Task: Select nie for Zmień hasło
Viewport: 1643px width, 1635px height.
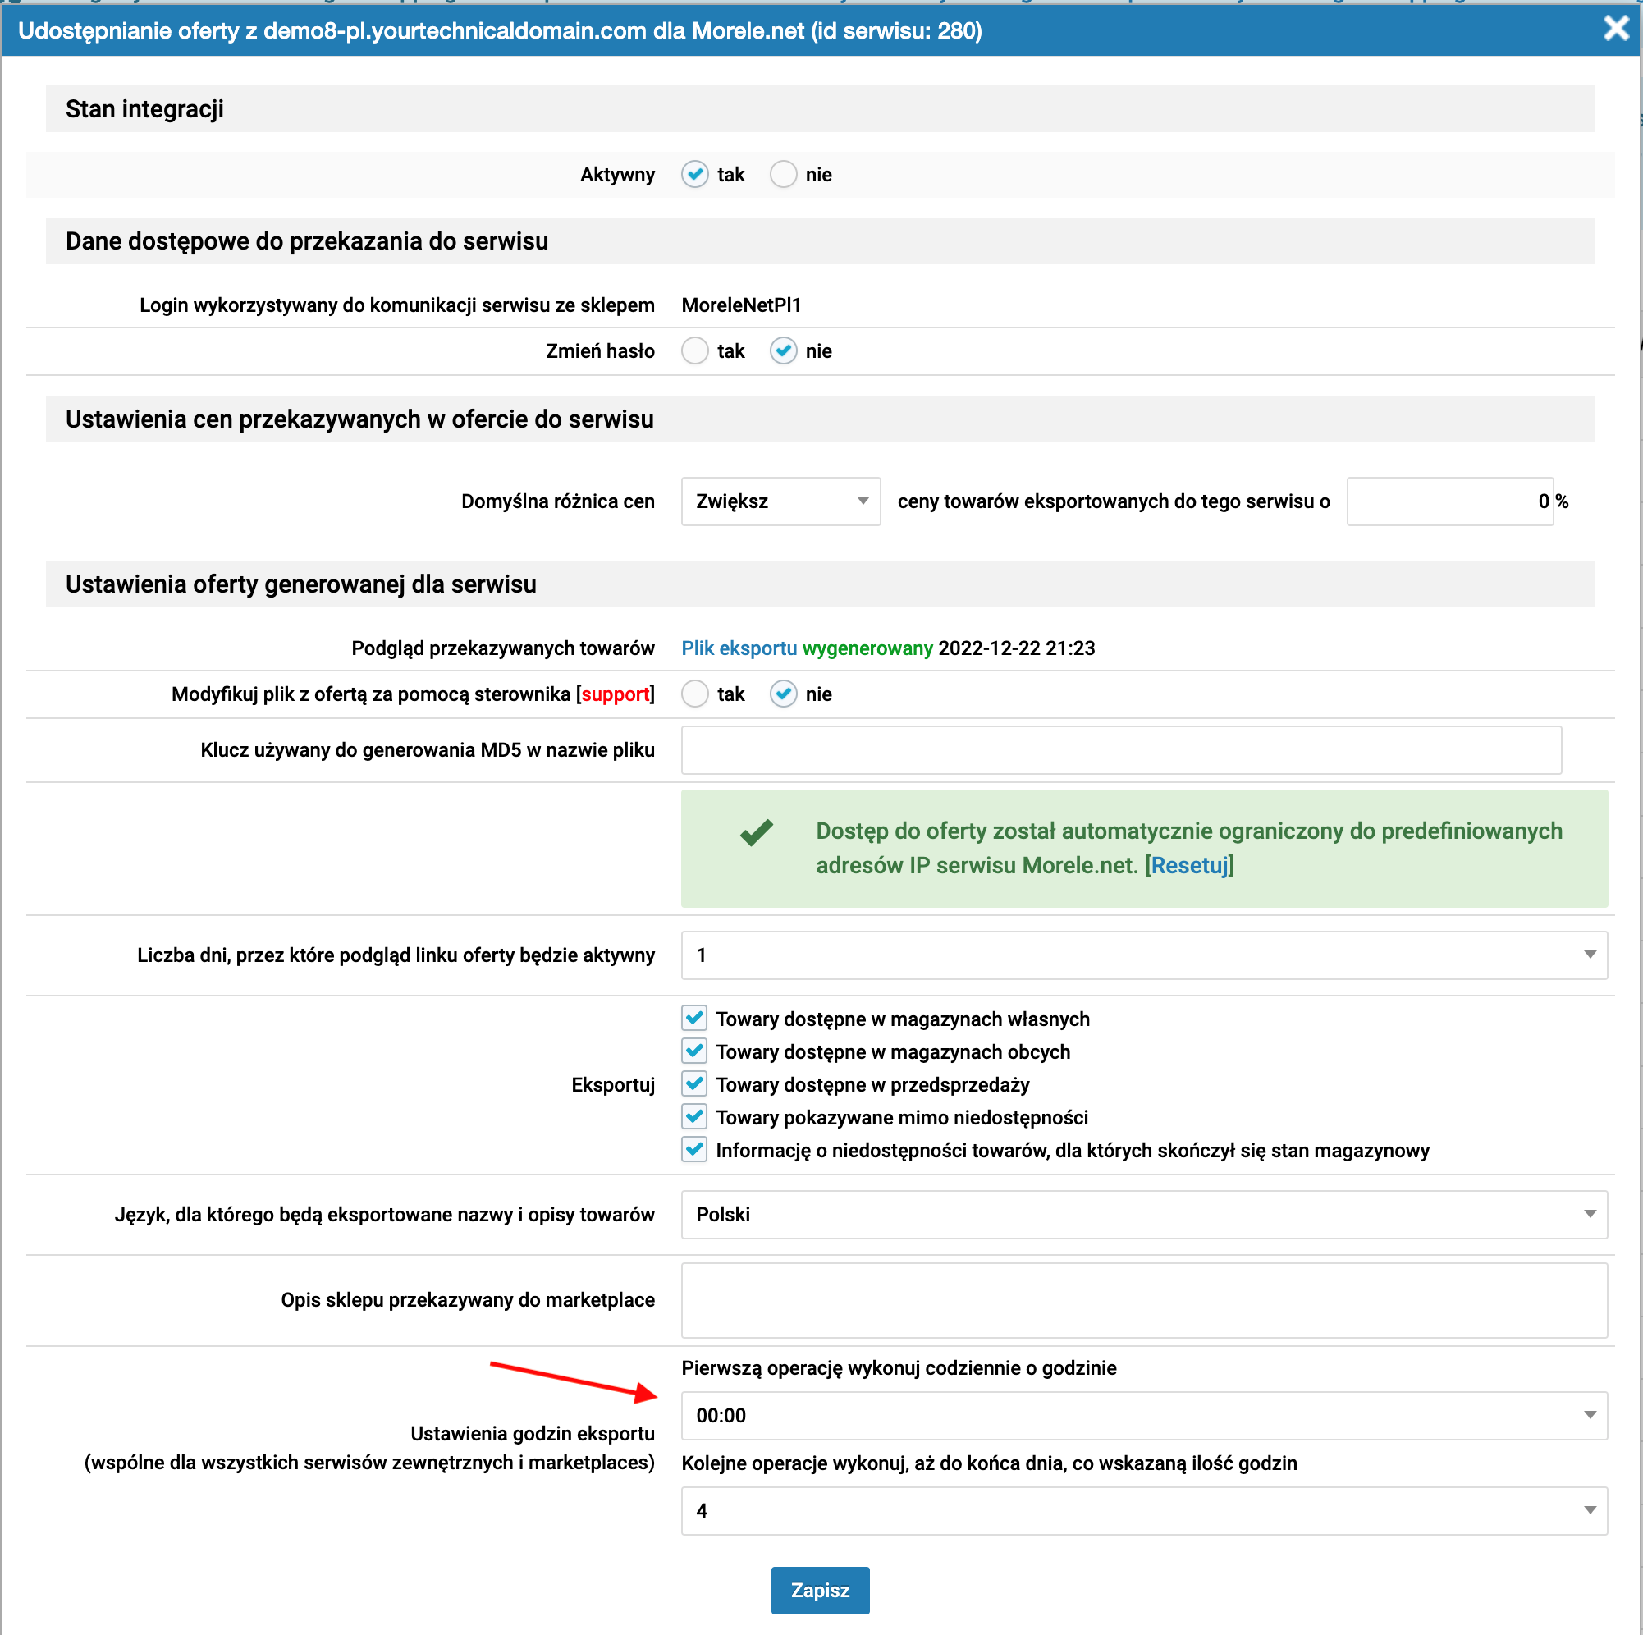Action: pyautogui.click(x=783, y=350)
